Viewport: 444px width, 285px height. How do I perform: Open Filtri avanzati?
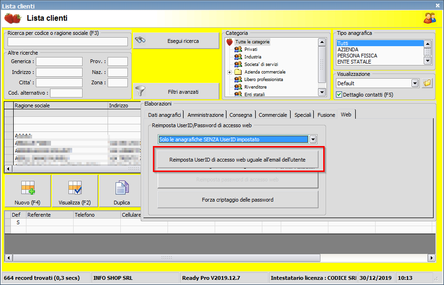pyautogui.click(x=176, y=91)
